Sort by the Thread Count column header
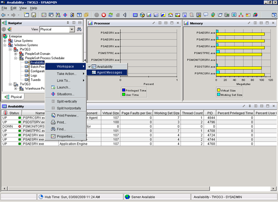278x202 pixels. coord(192,113)
